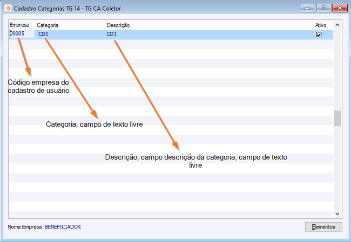351x242 pixels.
Task: Select the Descrição cell CD1
Action: [x=210, y=34]
